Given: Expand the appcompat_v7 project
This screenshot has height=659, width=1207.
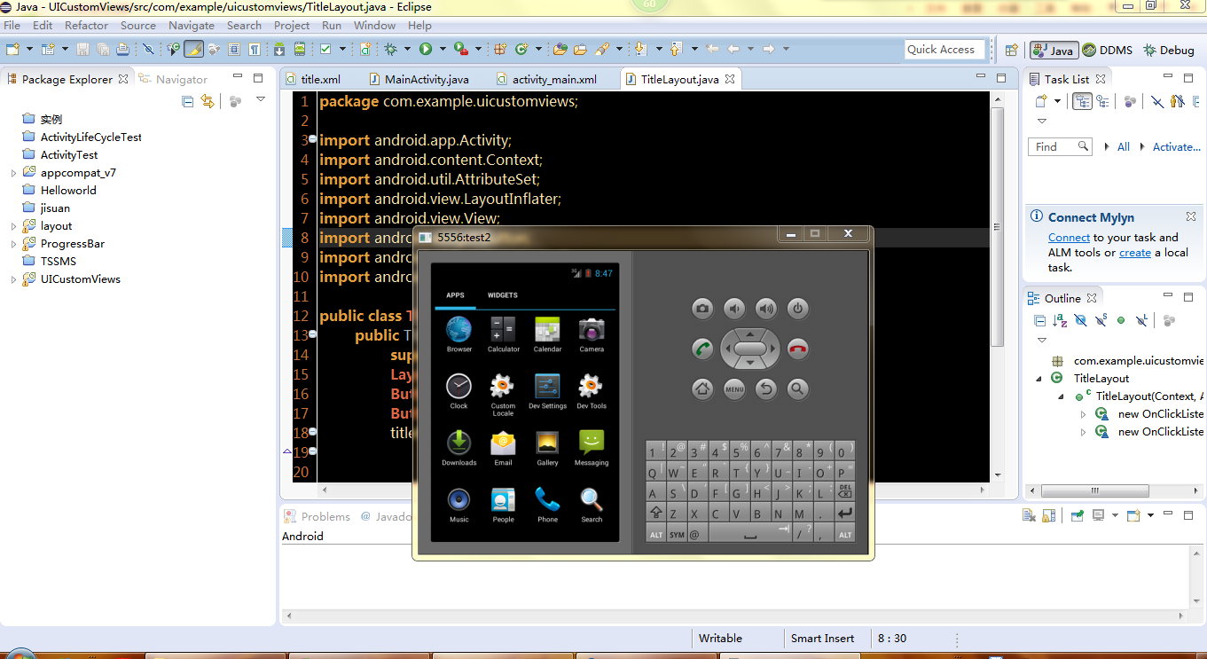Looking at the screenshot, I should point(13,173).
